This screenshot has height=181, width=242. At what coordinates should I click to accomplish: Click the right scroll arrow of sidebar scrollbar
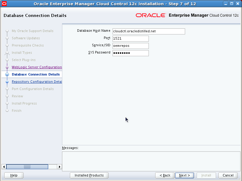click(x=59, y=167)
